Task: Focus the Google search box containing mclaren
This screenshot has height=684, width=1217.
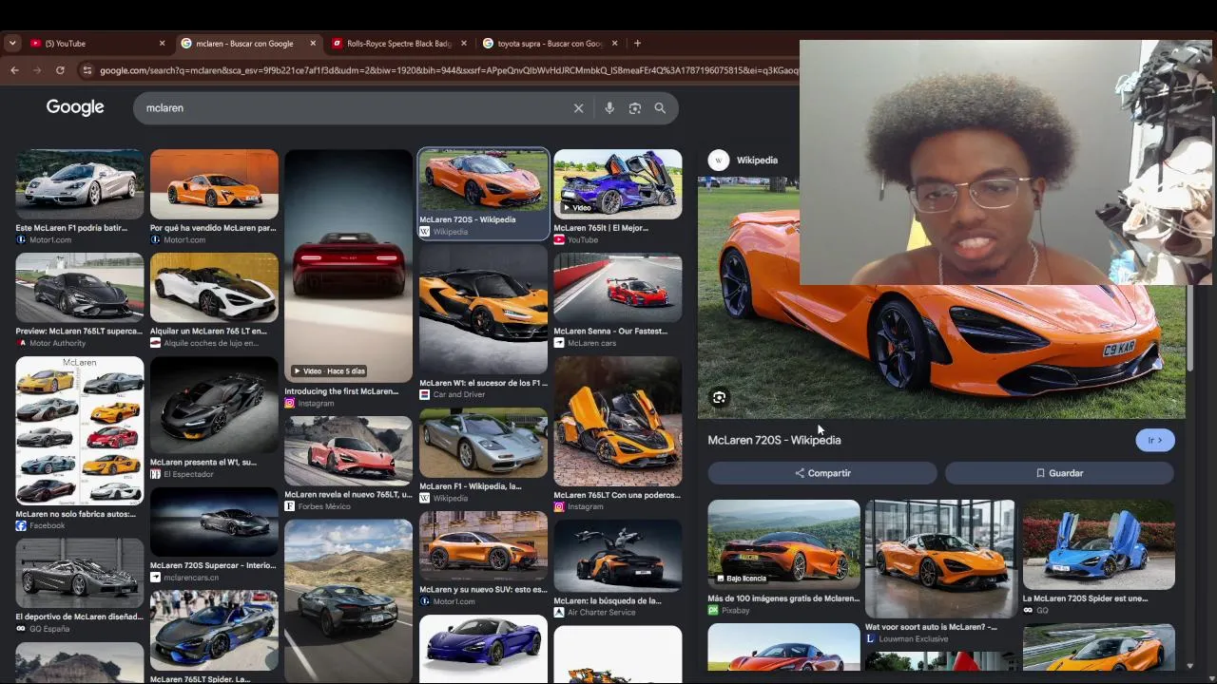Action: tap(357, 108)
